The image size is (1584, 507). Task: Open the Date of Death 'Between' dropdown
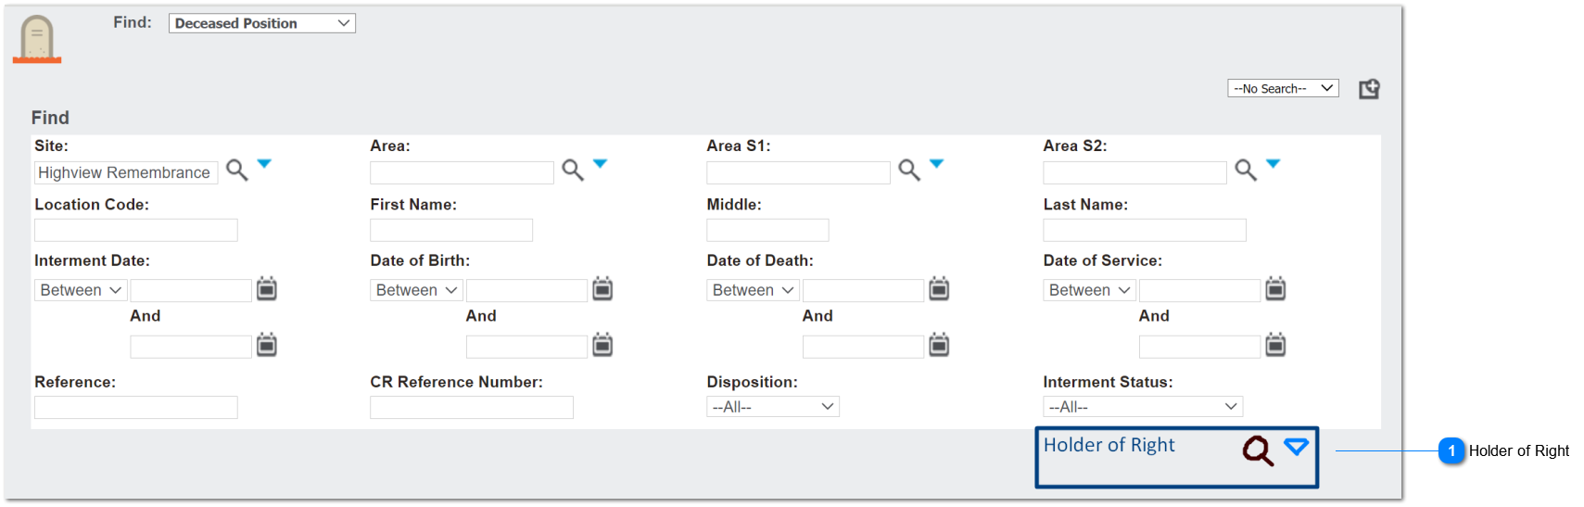coord(753,290)
